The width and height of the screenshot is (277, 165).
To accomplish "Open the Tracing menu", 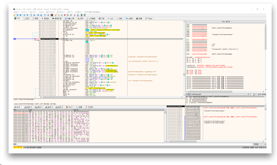I will click(x=41, y=12).
